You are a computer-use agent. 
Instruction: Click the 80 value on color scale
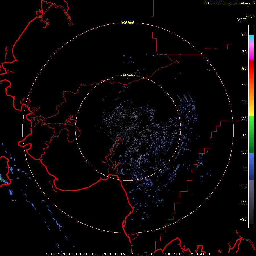[244, 35]
